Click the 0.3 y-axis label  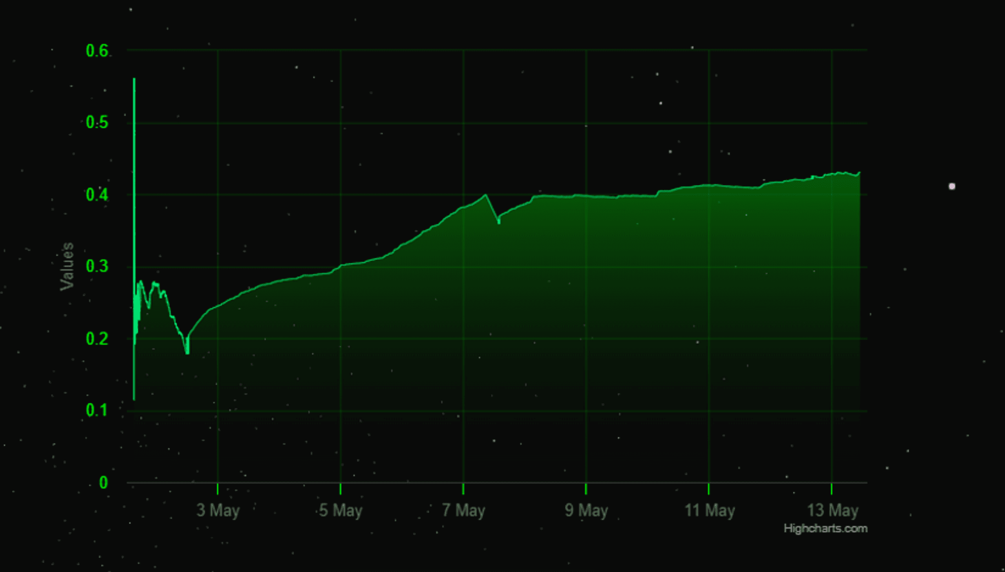tap(97, 267)
